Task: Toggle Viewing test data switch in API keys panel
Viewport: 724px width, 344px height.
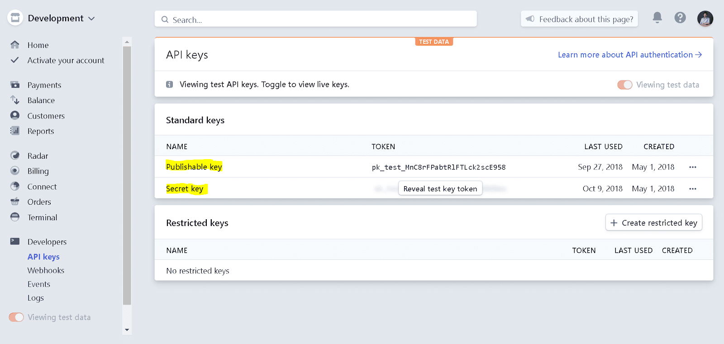Action: [x=625, y=85]
